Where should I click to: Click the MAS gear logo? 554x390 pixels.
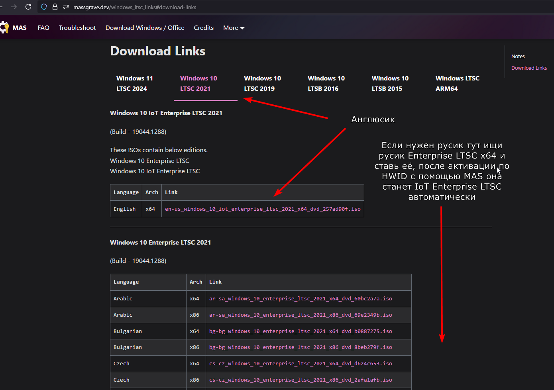pyautogui.click(x=4, y=27)
